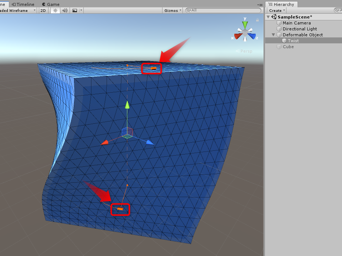Click the bottom orange twist angle handle
The height and width of the screenshot is (256, 342).
pos(120,209)
